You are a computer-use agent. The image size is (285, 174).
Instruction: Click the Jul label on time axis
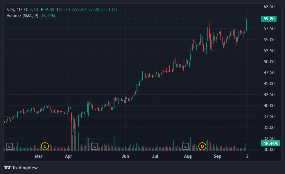(155, 156)
